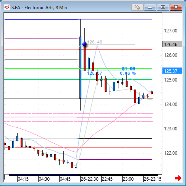The image size is (186, 186).
Task: Click the 123.00 price axis label
Action: pos(171,129)
